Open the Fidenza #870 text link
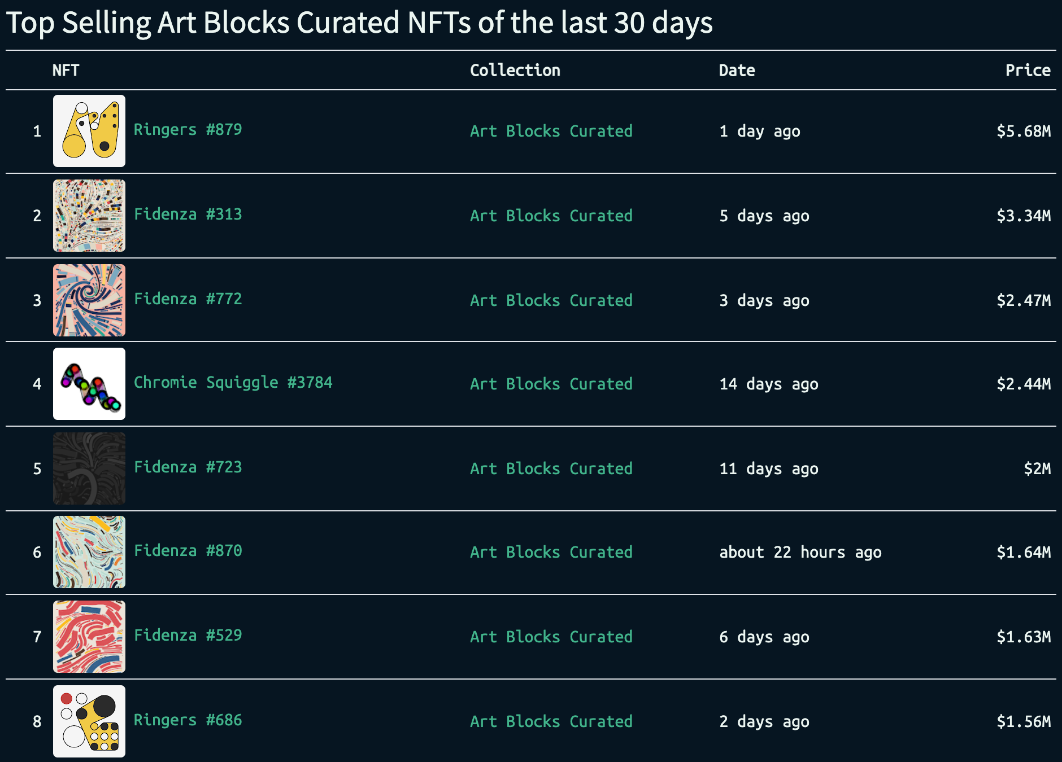Viewport: 1062px width, 762px height. (x=188, y=551)
